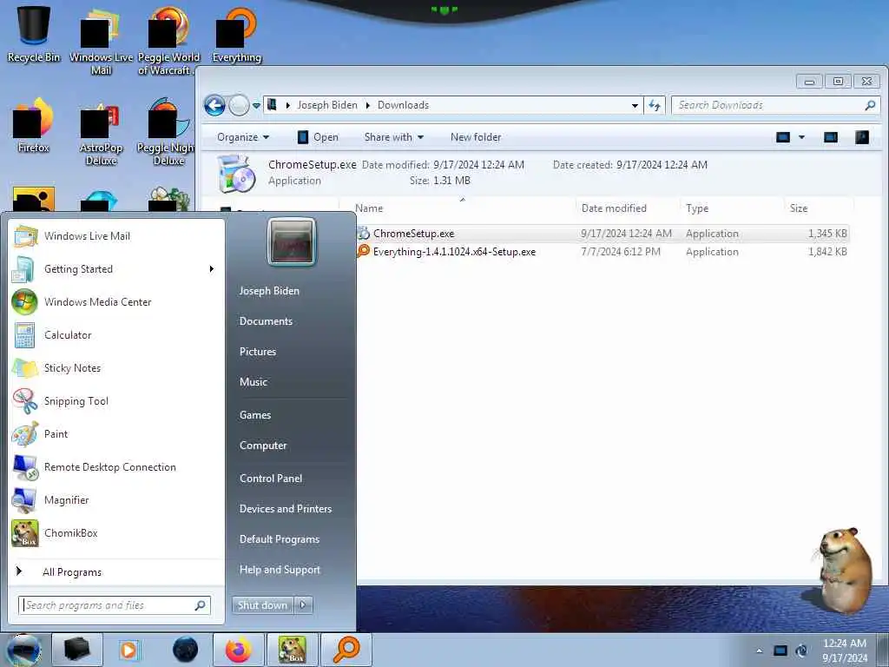Open Documents from Start menu
Viewport: 889px width, 667px height.
(266, 321)
